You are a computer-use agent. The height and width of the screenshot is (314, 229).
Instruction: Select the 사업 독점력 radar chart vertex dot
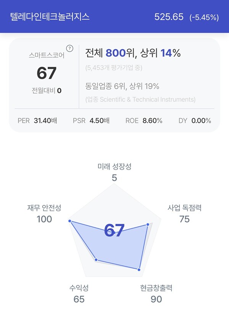[x=148, y=225]
